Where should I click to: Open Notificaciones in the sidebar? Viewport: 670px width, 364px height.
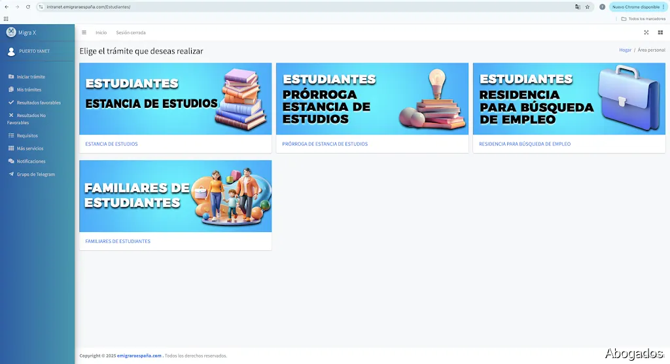pyautogui.click(x=31, y=161)
